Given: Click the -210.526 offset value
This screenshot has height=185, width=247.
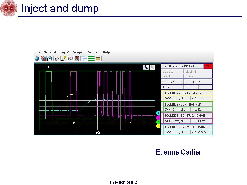Looking at the screenshot, I should pyautogui.click(x=201, y=132).
